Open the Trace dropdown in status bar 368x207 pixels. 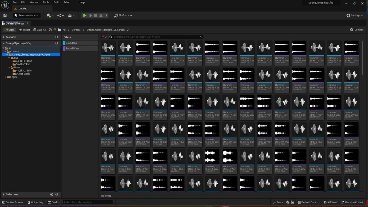pyautogui.click(x=278, y=202)
